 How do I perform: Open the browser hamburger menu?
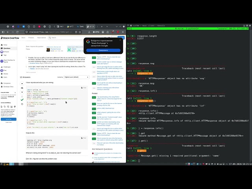pos(123,32)
